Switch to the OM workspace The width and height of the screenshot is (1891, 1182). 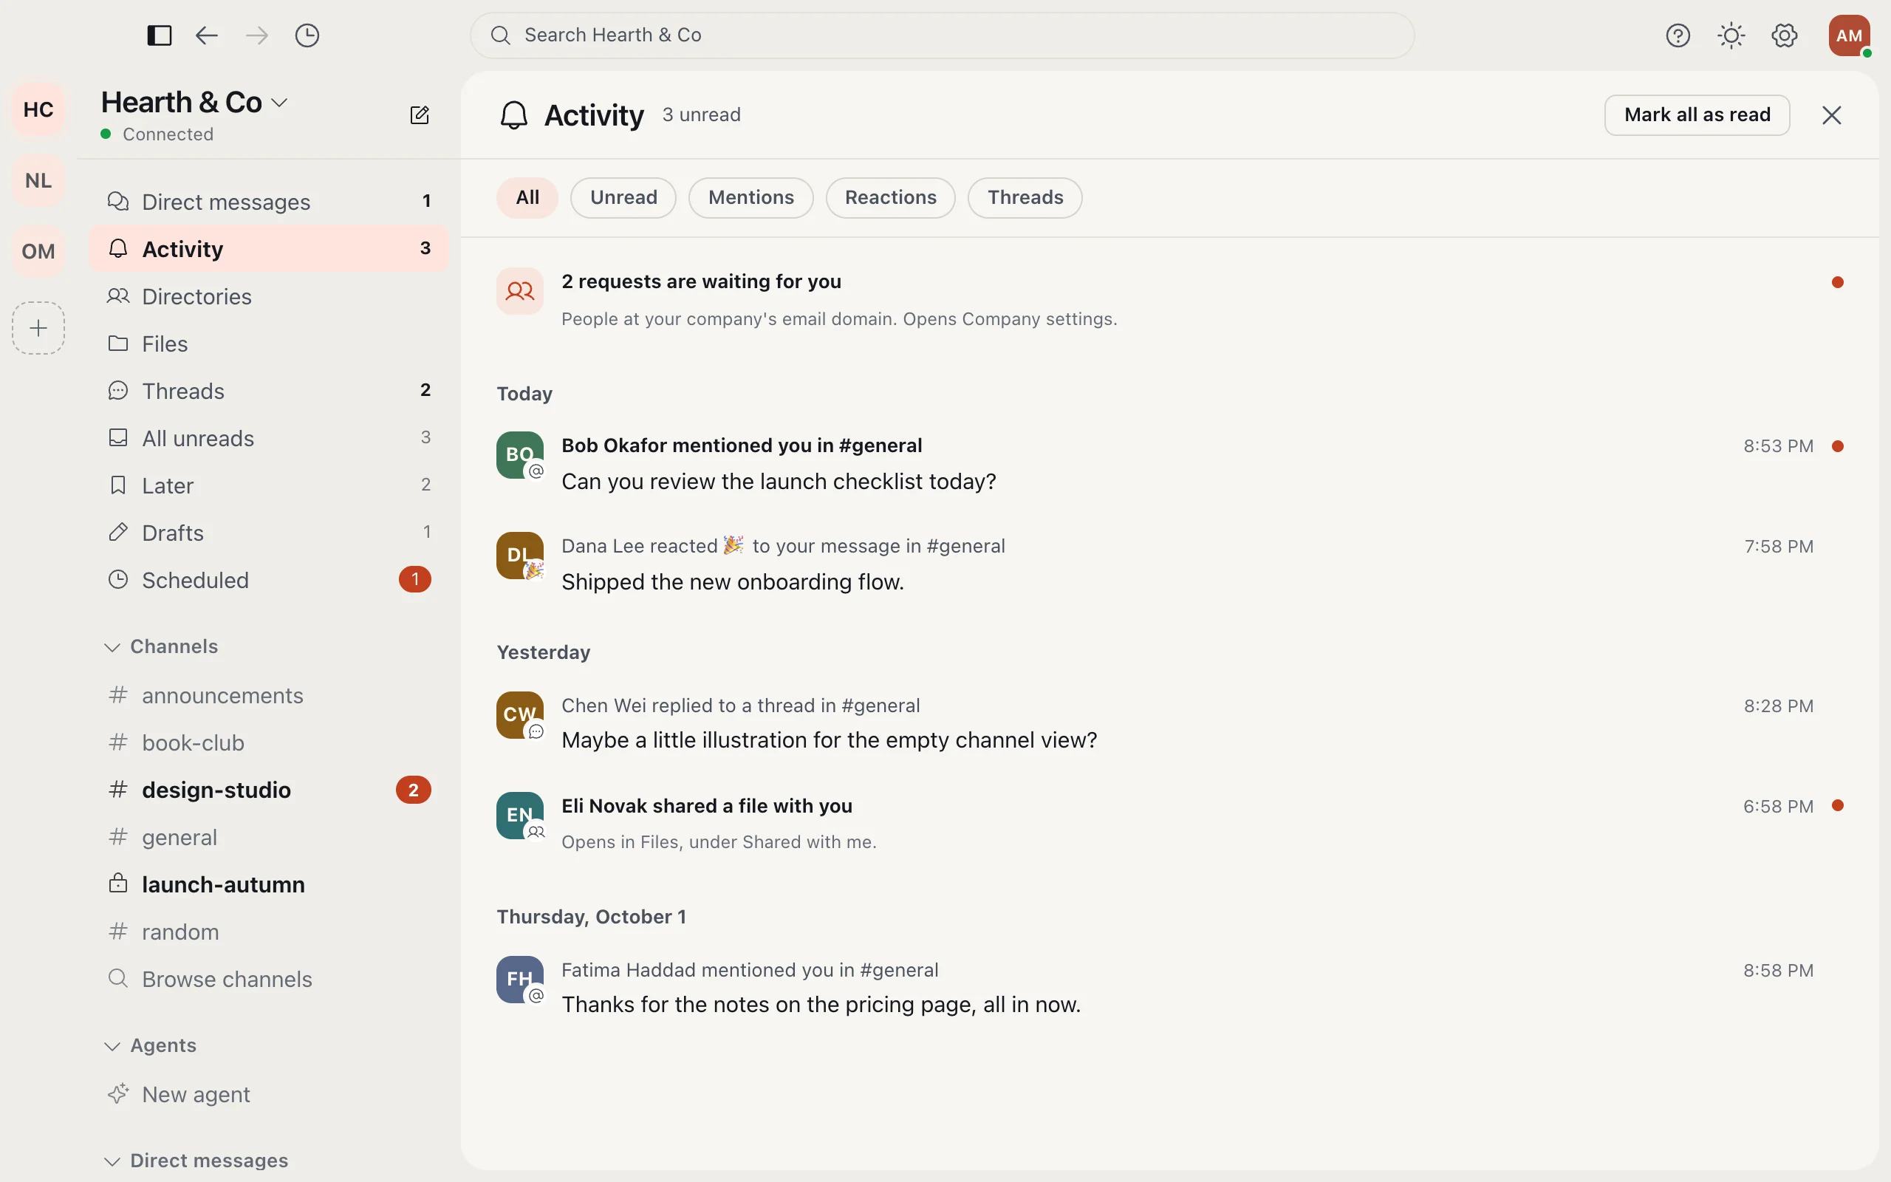(x=38, y=251)
